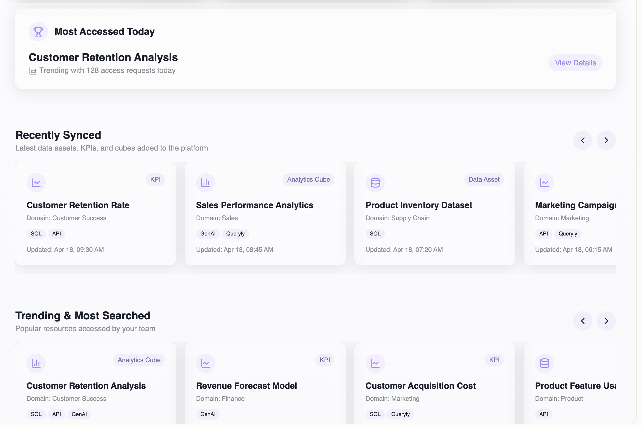Show next Trending & Most Searched cards
The image size is (641, 427).
click(x=606, y=321)
